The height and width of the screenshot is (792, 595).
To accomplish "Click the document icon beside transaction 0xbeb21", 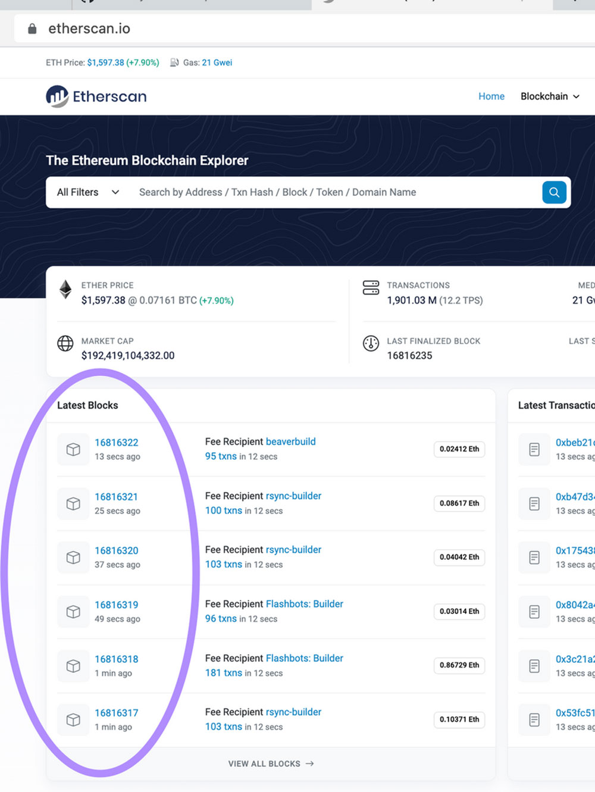I will [x=534, y=449].
